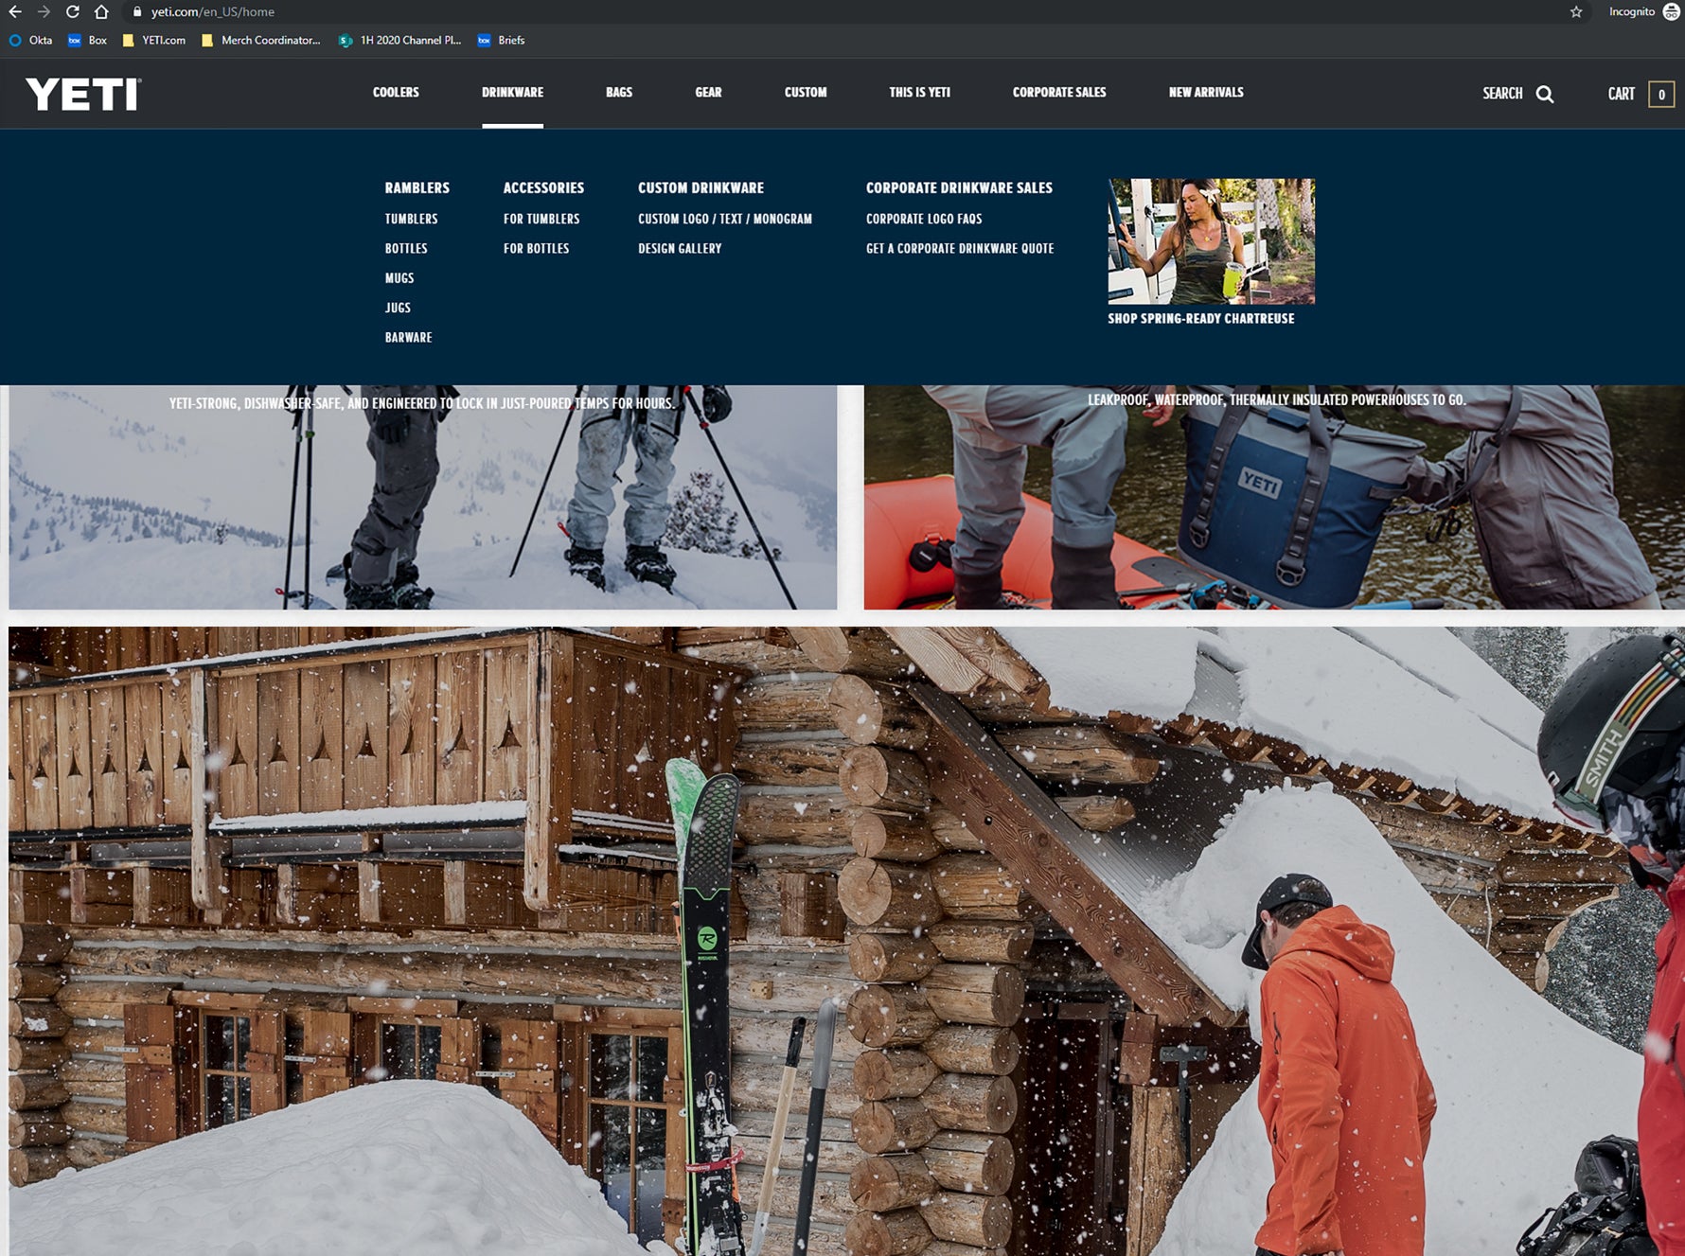Open accessories For Tumblers

541,219
